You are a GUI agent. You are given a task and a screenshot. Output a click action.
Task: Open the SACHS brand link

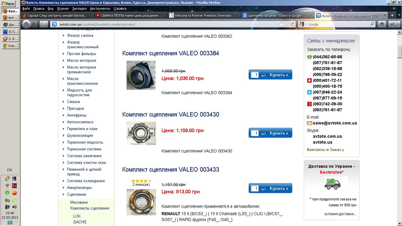pos(80,222)
